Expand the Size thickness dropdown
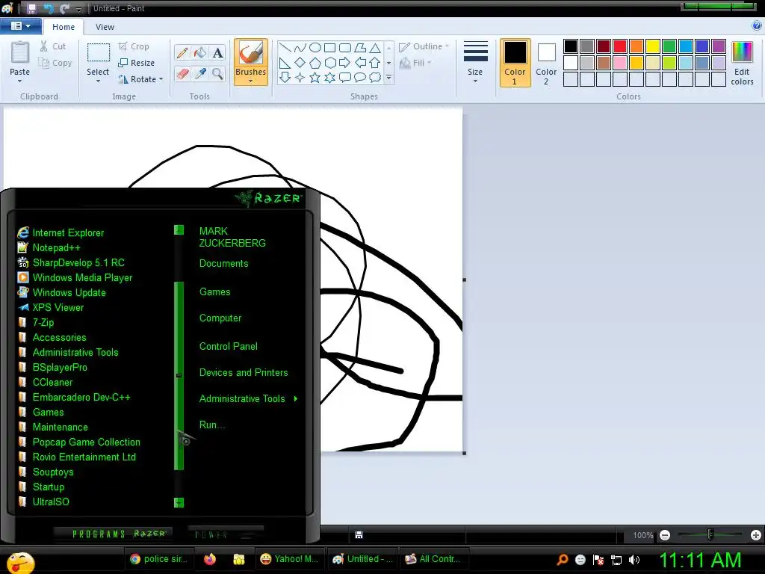765x574 pixels. (x=475, y=81)
